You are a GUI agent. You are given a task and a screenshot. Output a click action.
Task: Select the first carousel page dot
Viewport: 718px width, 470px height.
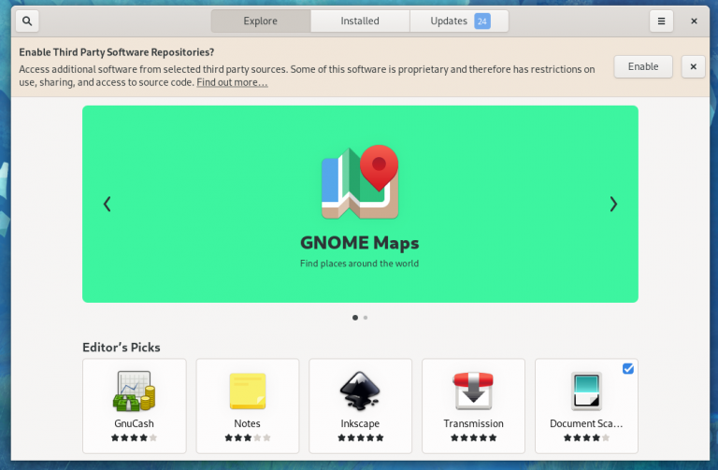click(354, 318)
